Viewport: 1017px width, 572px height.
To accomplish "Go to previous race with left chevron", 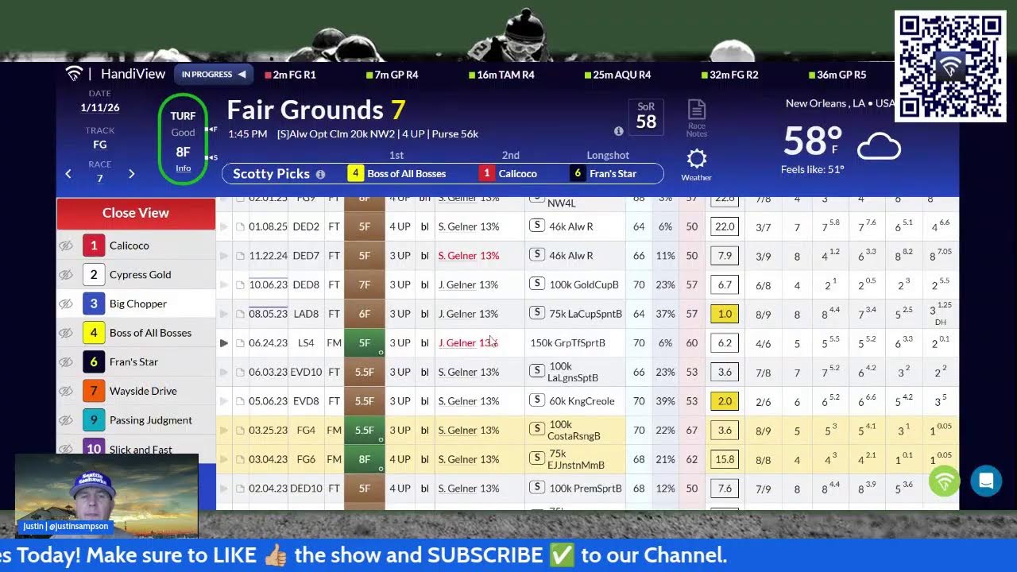I will click(x=68, y=174).
